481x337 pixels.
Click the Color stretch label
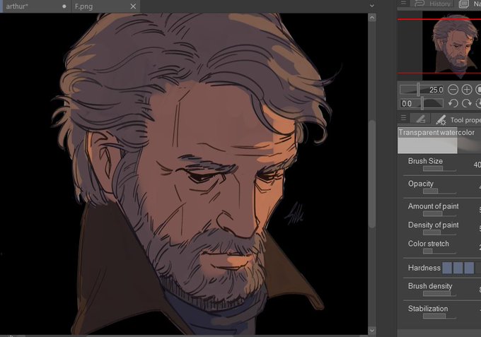[428, 244]
